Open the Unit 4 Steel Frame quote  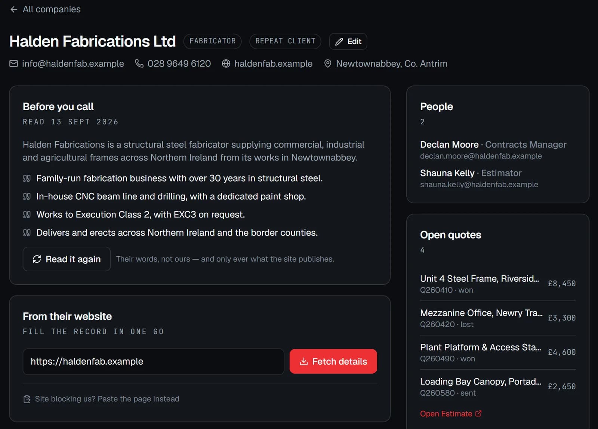[x=498, y=284]
